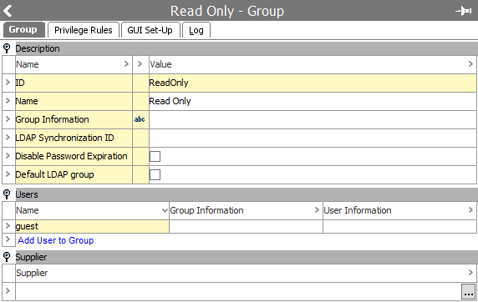
Task: Open the Users Group Information column arrow
Action: [317, 210]
